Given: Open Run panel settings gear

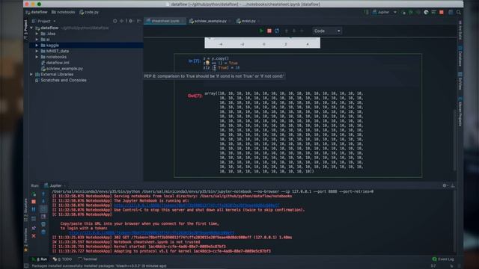Looking at the screenshot, I should (445, 185).
